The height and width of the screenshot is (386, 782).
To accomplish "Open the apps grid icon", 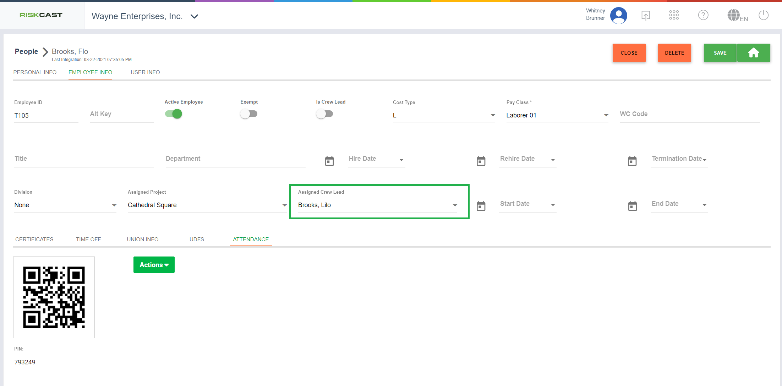I will coord(674,15).
